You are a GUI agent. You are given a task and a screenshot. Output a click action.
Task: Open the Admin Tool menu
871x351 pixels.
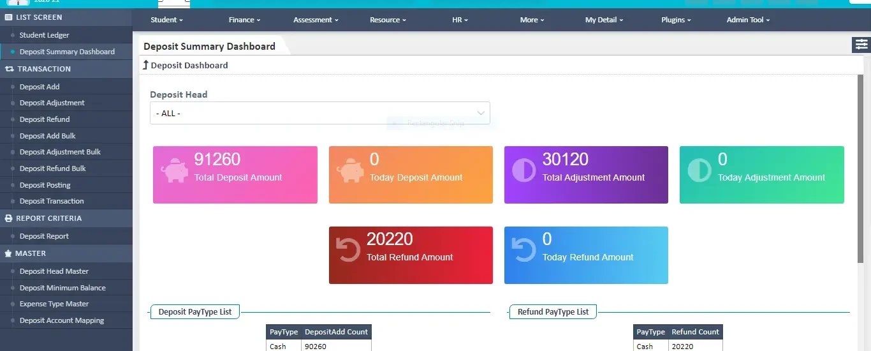[x=748, y=20]
